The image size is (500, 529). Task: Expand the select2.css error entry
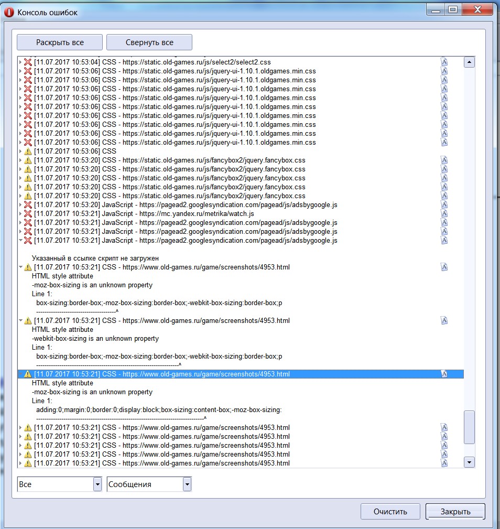pyautogui.click(x=20, y=62)
